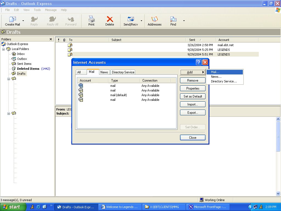Viewport: 281px width, 211px height.
Task: Click the Send/Recv toolbar icon
Action: click(x=131, y=20)
